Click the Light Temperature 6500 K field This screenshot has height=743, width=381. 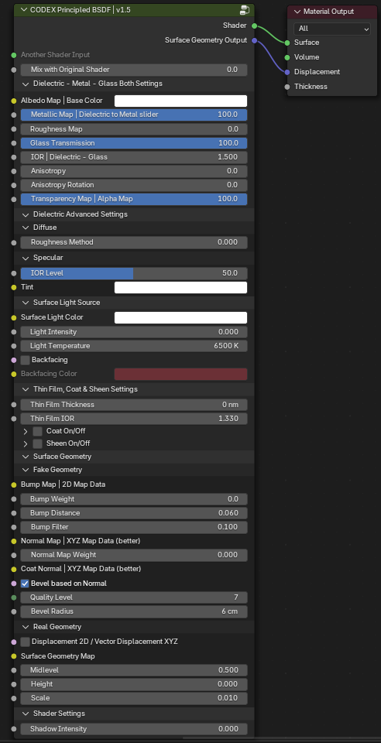tap(134, 347)
